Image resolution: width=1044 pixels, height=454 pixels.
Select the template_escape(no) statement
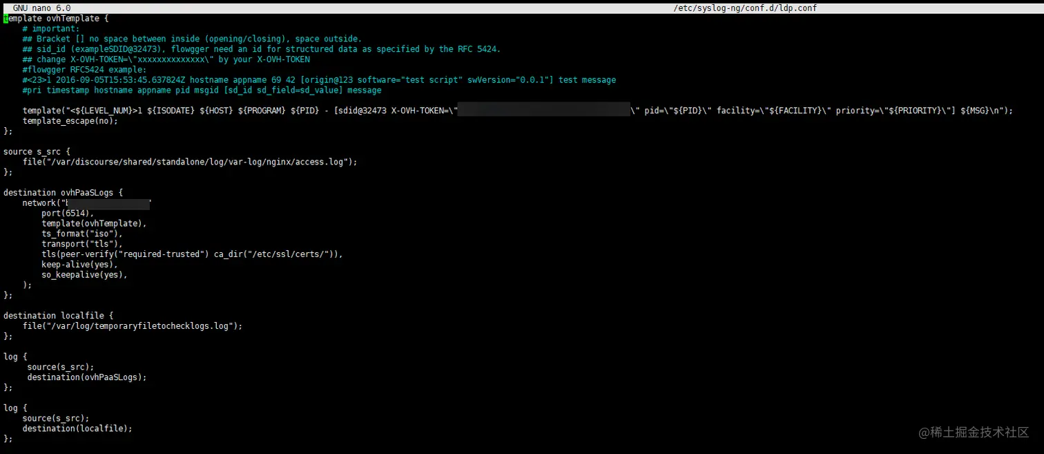pos(69,120)
